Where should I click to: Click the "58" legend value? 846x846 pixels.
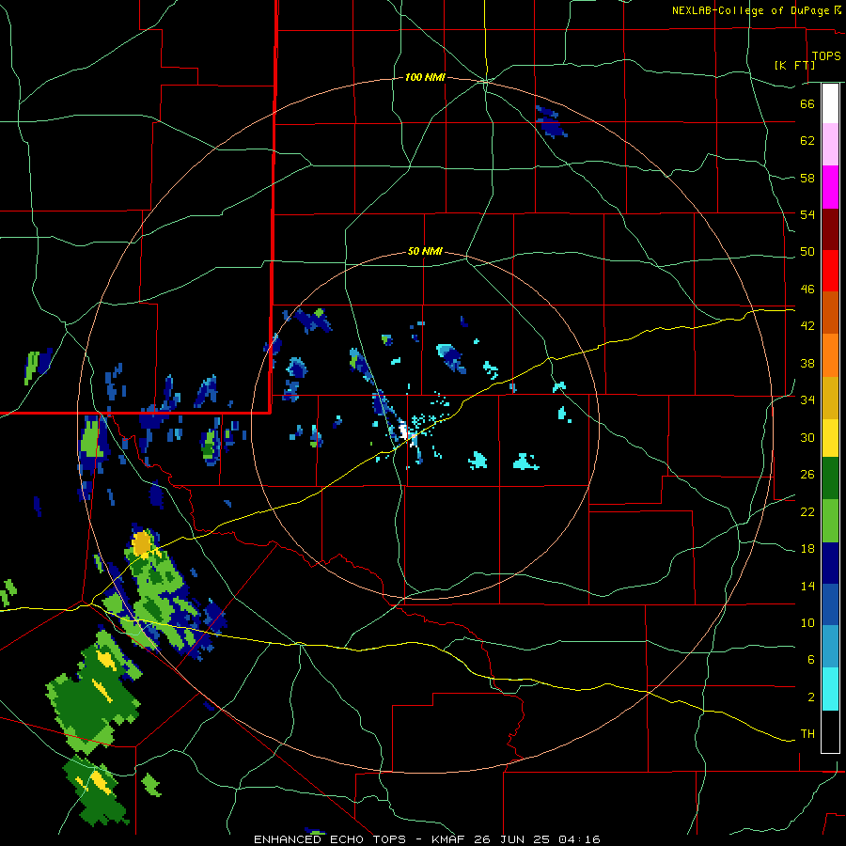click(x=807, y=178)
